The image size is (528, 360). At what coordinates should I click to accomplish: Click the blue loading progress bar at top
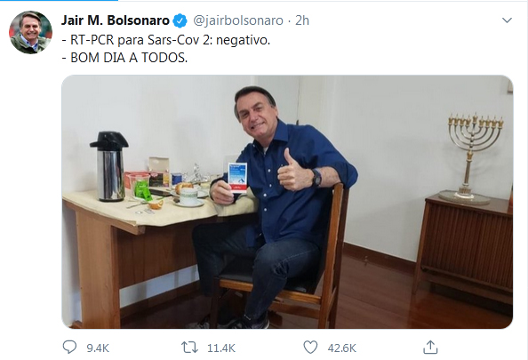[59, 0]
